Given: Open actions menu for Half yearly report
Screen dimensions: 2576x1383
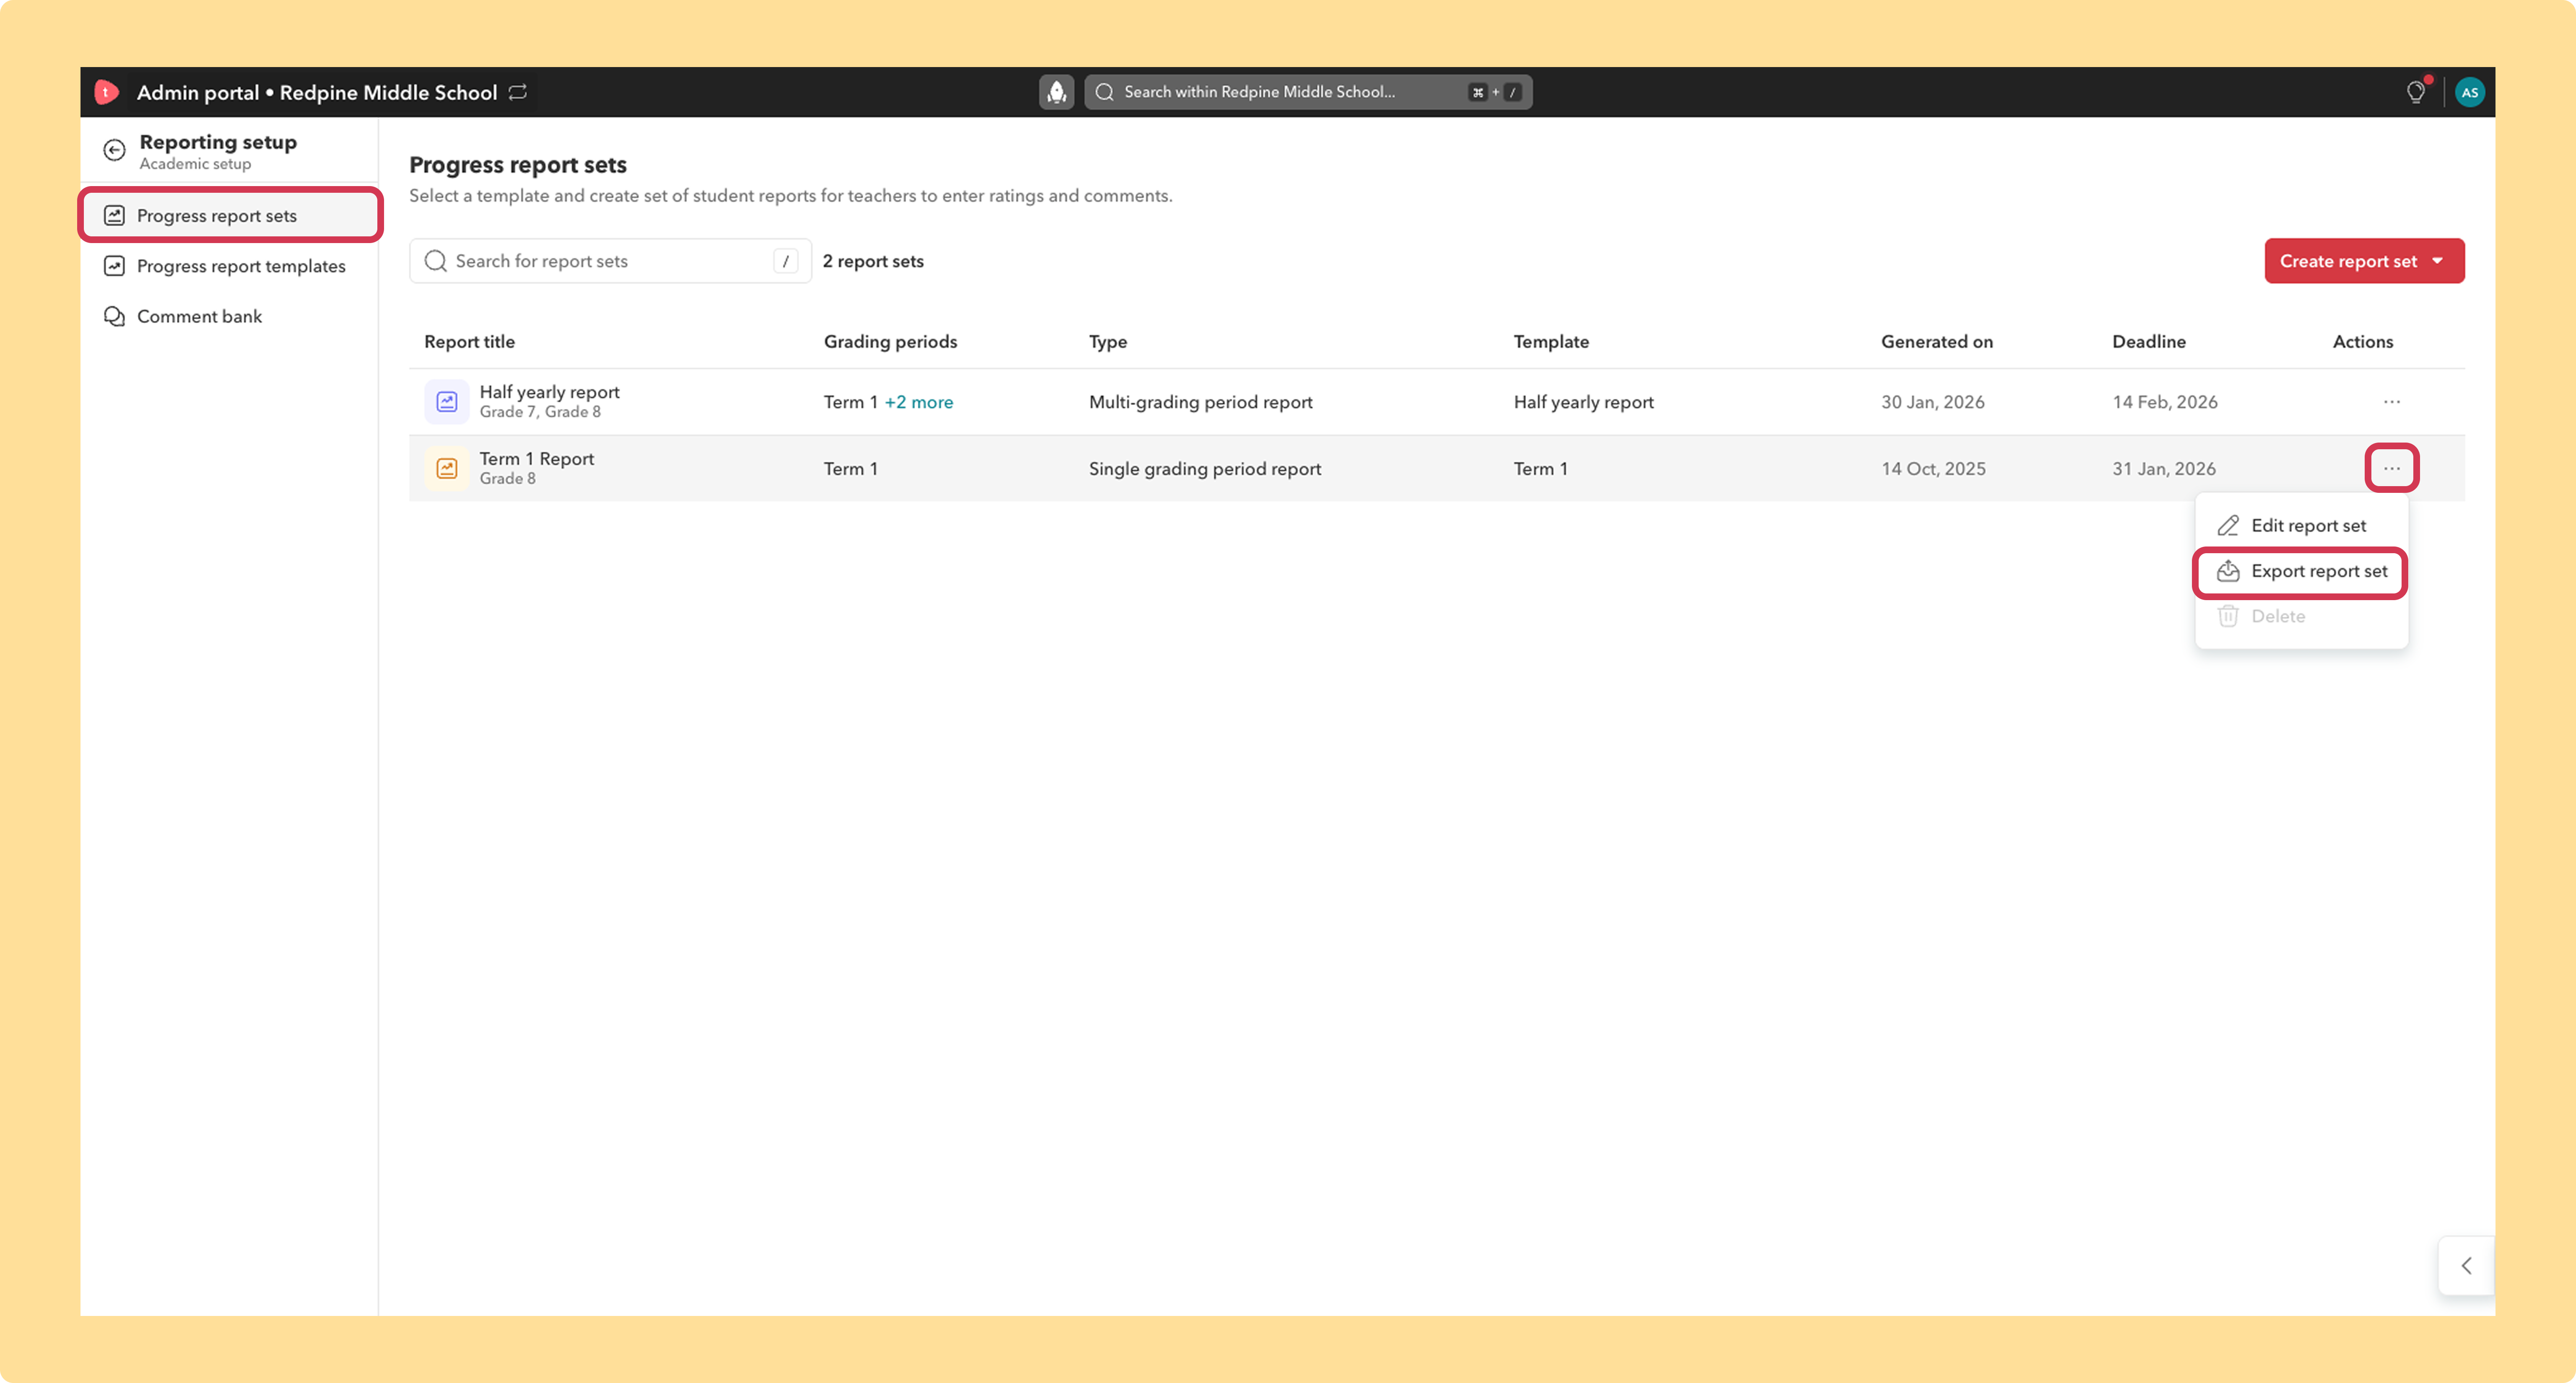Looking at the screenshot, I should pos(2391,402).
